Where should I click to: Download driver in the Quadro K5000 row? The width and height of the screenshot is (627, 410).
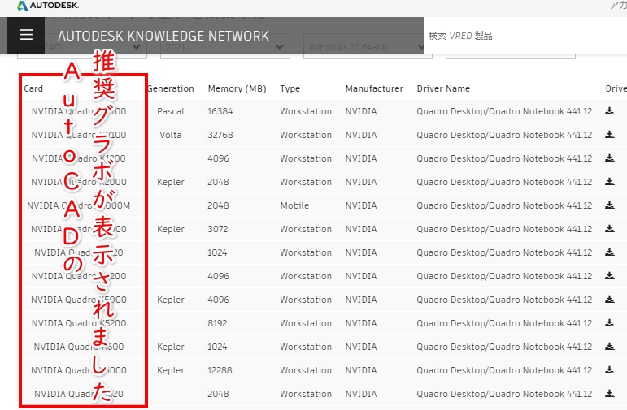click(x=609, y=300)
